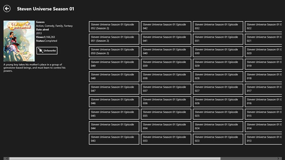This screenshot has height=160, width=285.
Task: Click the Status: Completed text
Action: click(x=46, y=41)
